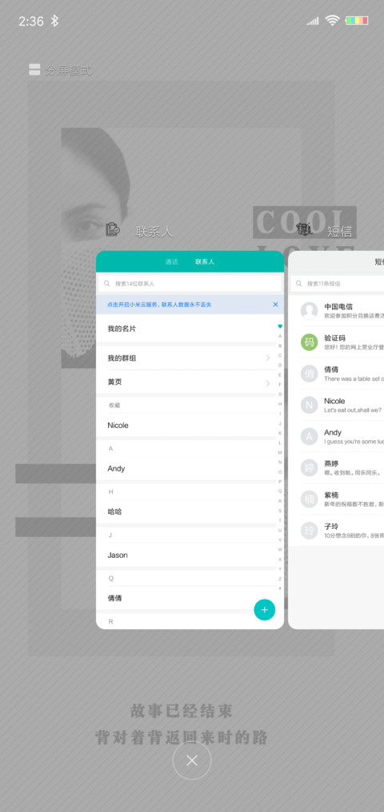This screenshot has height=812, width=384.
Task: Tap the heart favorites index icon
Action: [x=280, y=326]
